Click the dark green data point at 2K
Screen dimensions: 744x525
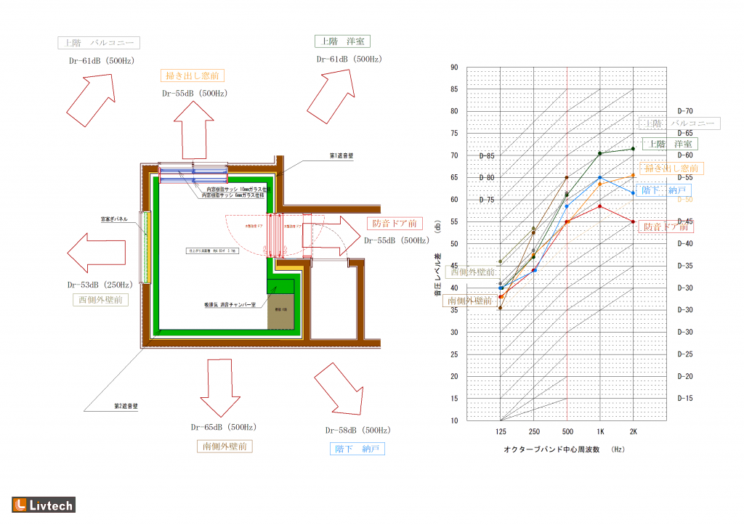(633, 149)
